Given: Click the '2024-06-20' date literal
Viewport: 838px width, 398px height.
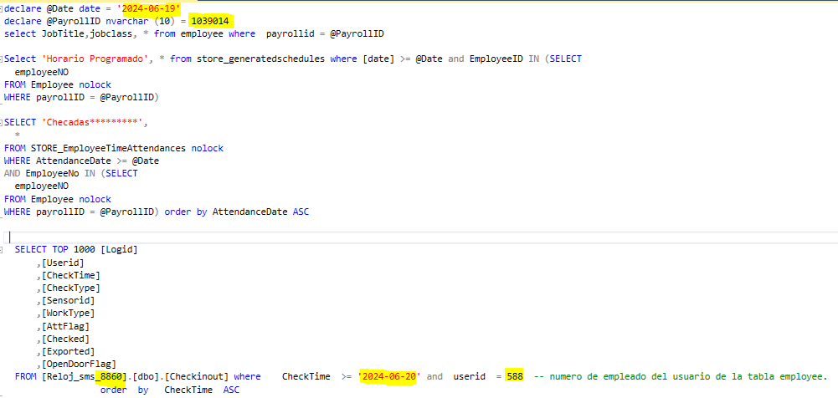Looking at the screenshot, I should click(x=389, y=376).
